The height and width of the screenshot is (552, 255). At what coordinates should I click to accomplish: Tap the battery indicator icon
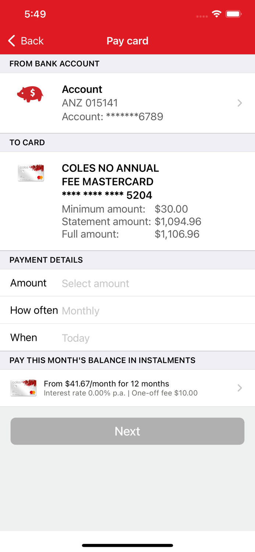pyautogui.click(x=233, y=14)
